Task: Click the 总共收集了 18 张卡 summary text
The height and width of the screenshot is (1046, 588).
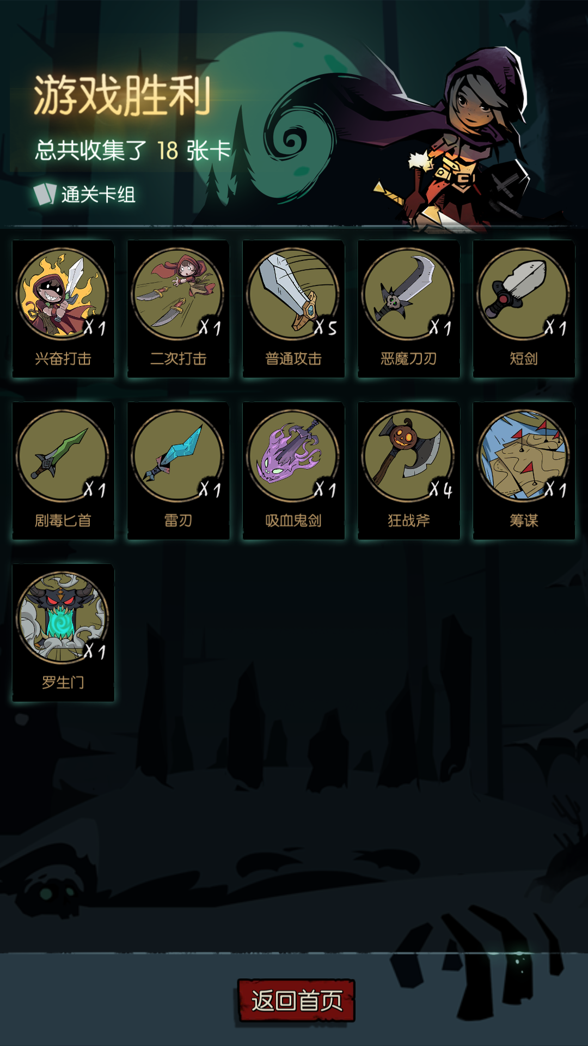Action: point(133,150)
